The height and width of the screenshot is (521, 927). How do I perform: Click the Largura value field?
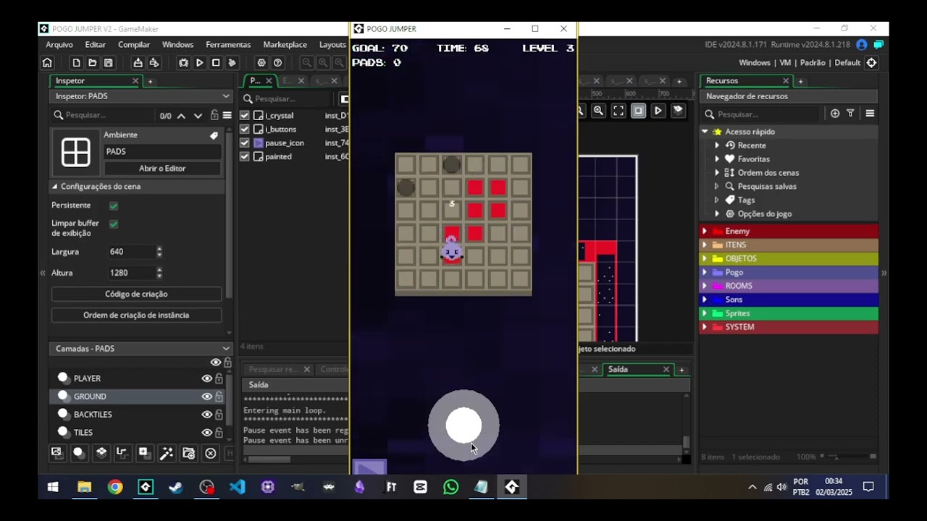(131, 252)
